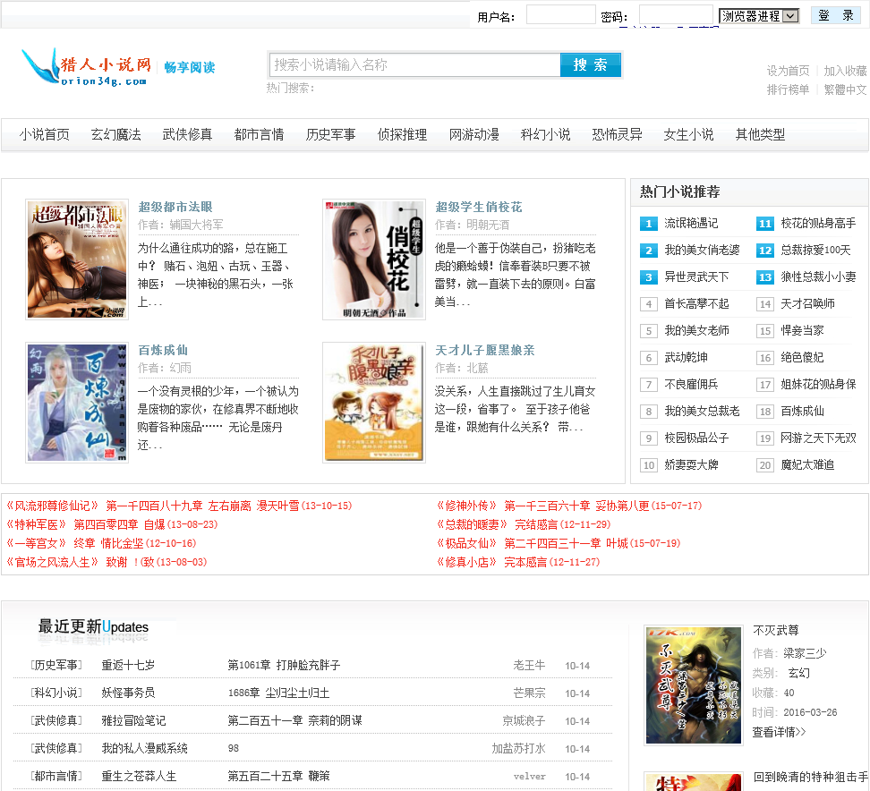870x791 pixels.
Task: Click 查看详情>> for 不灭武尊
Action: 779,732
